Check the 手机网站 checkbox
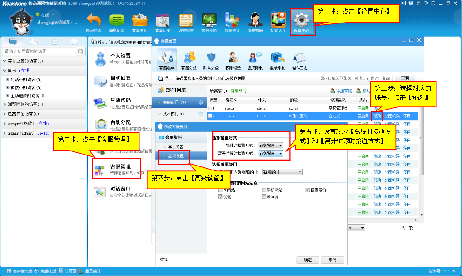 tap(264, 190)
